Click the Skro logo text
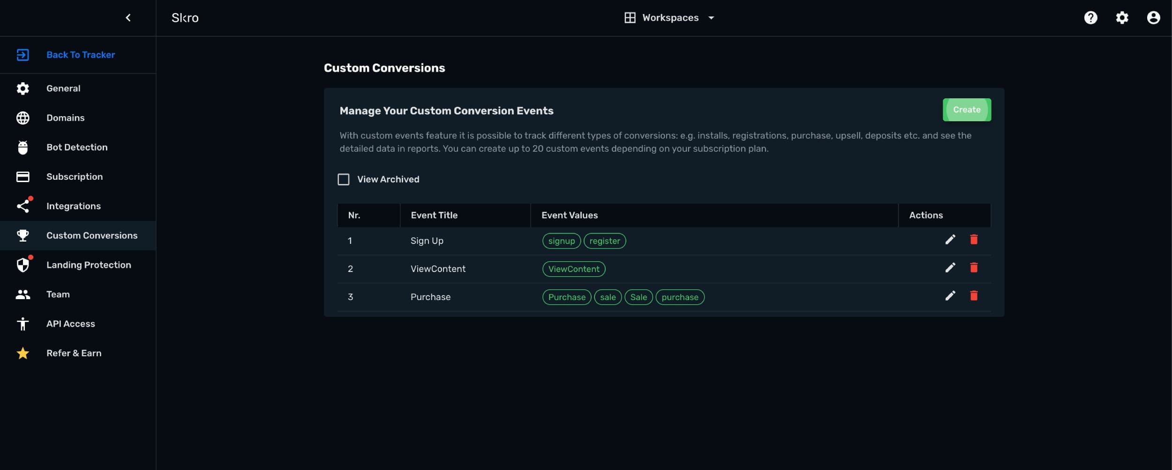Image resolution: width=1172 pixels, height=470 pixels. pos(185,18)
